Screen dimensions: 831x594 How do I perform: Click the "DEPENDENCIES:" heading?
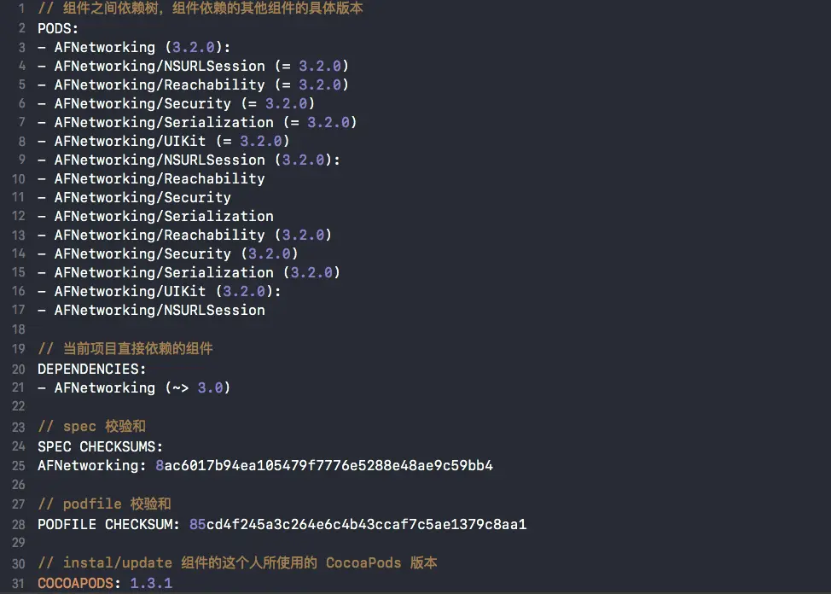click(91, 370)
